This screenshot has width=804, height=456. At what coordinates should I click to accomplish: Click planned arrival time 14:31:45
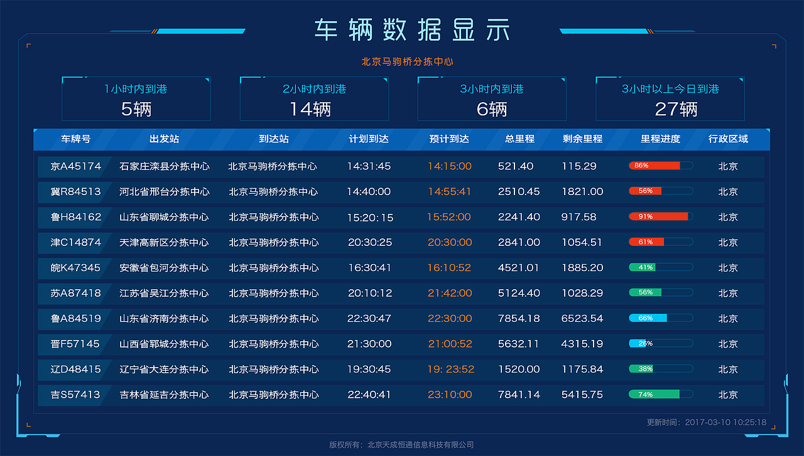click(x=369, y=166)
